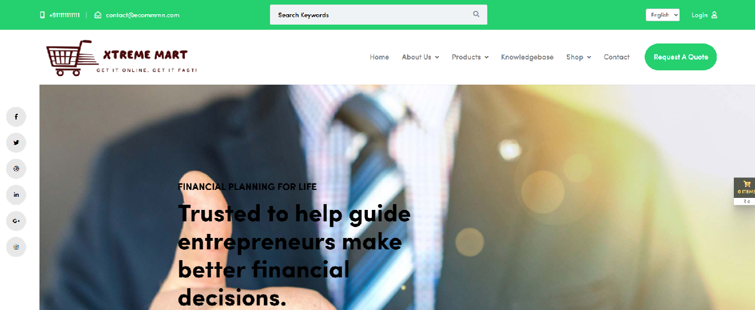Click the search magnifier icon

coord(476,14)
